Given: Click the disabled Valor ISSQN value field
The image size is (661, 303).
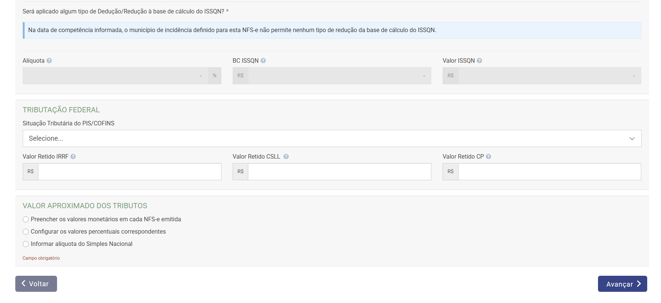Looking at the screenshot, I should click(x=549, y=76).
